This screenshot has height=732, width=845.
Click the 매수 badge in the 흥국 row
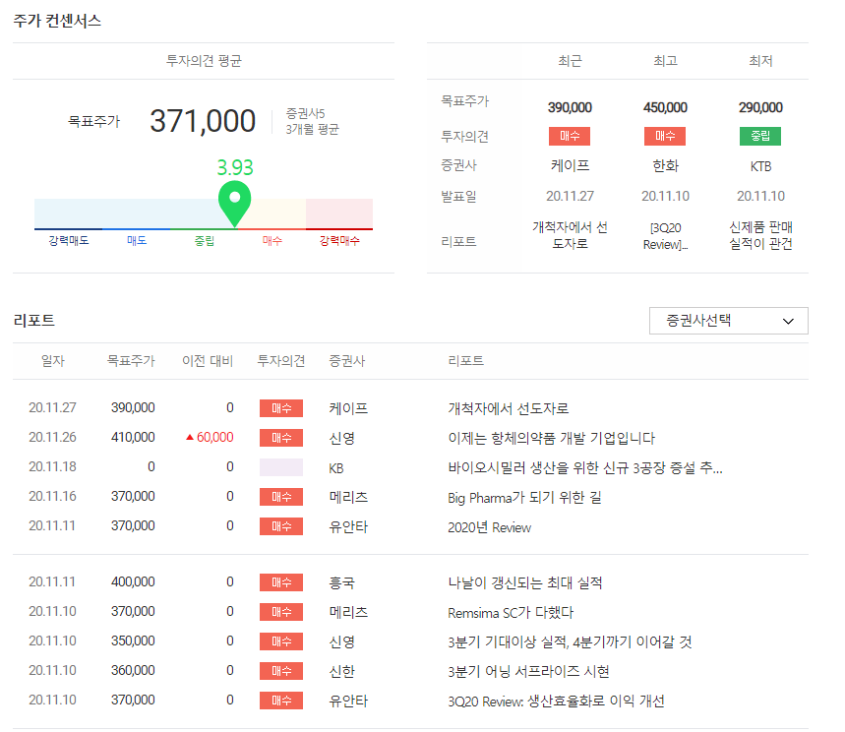pos(280,582)
